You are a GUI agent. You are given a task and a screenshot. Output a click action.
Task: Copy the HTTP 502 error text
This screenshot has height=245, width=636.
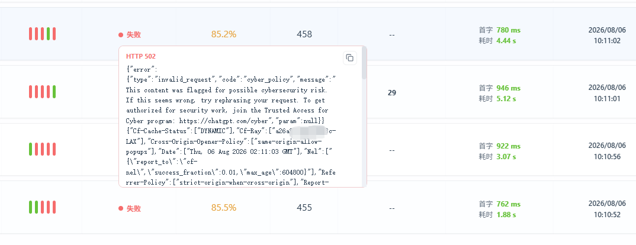(349, 58)
